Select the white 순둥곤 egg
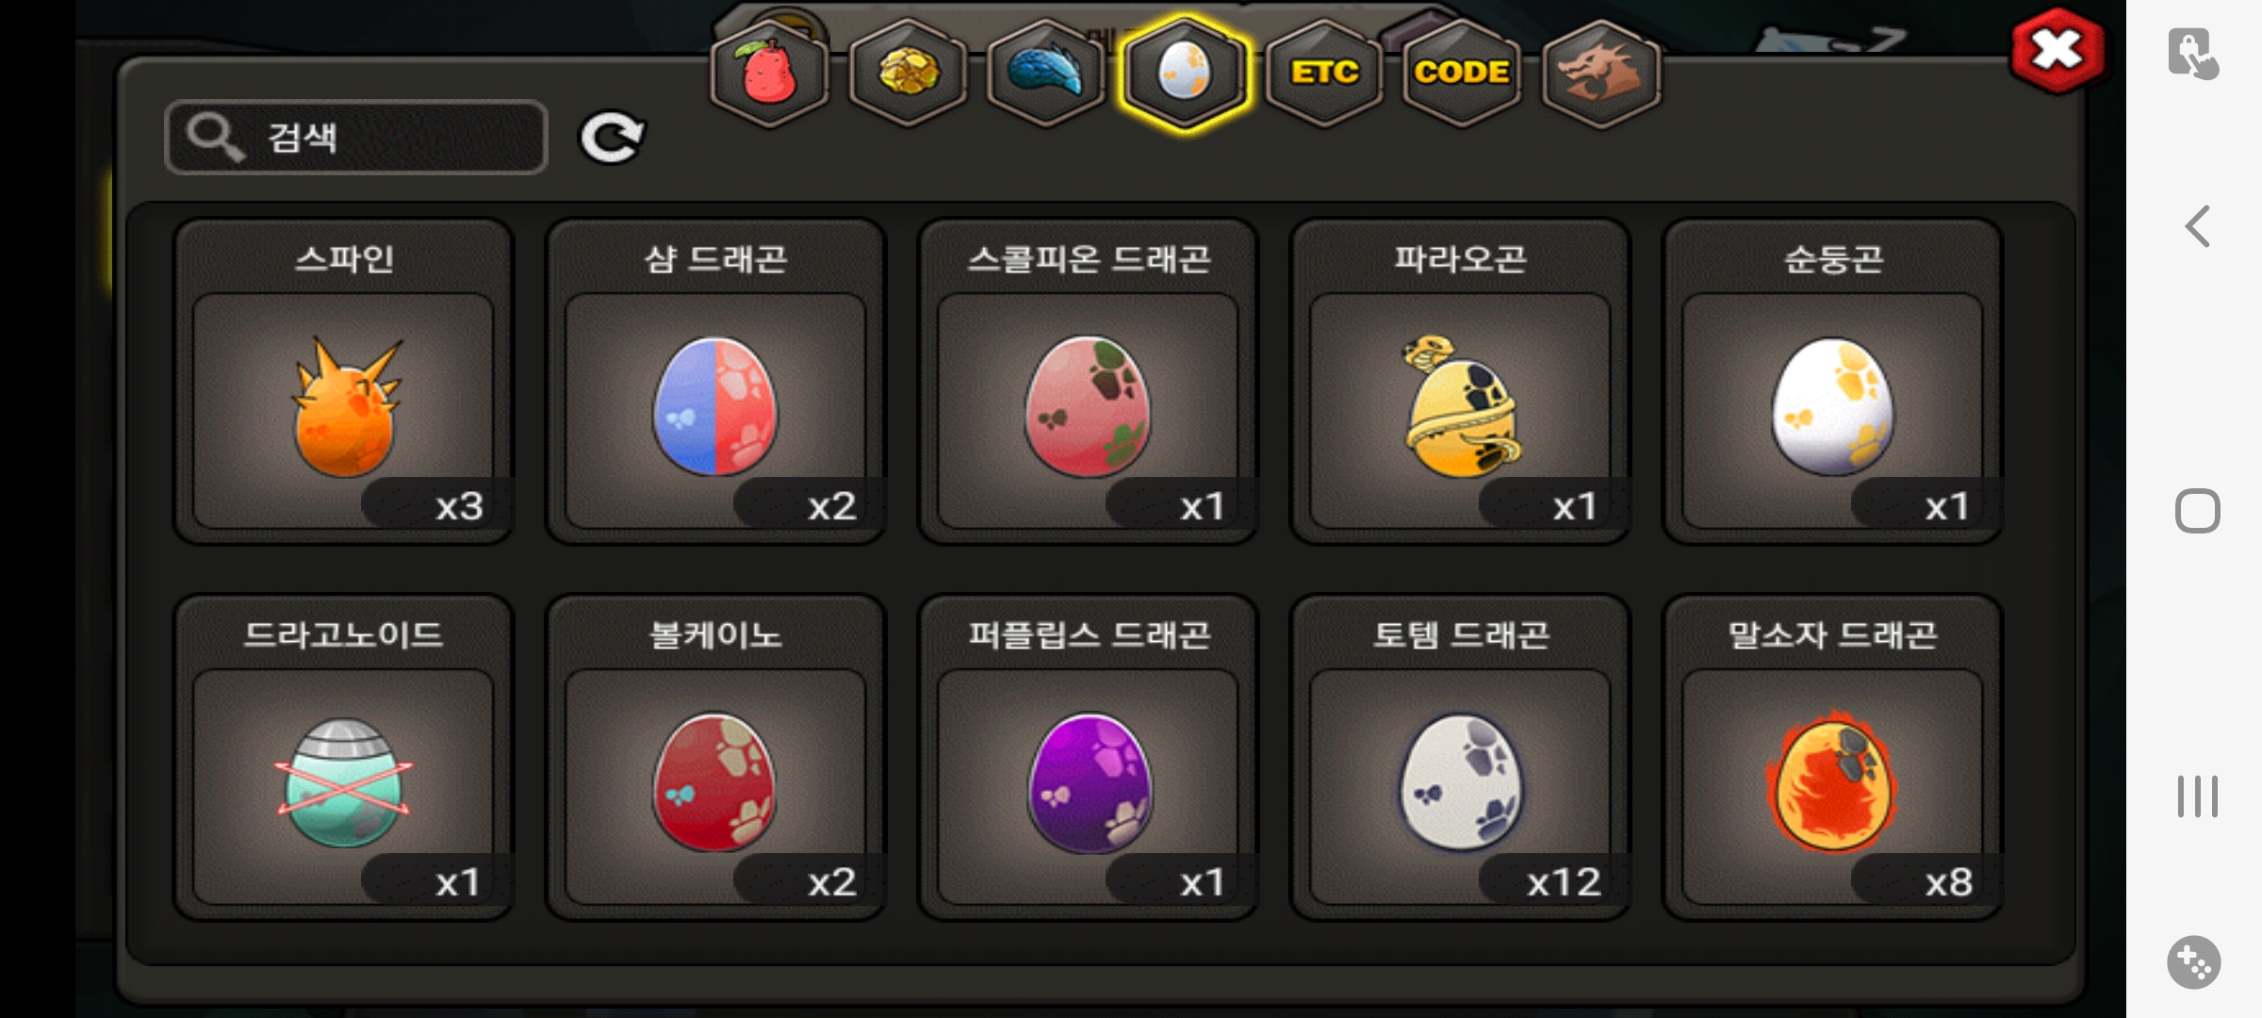Screen dimensions: 2262x1018 tap(1833, 382)
